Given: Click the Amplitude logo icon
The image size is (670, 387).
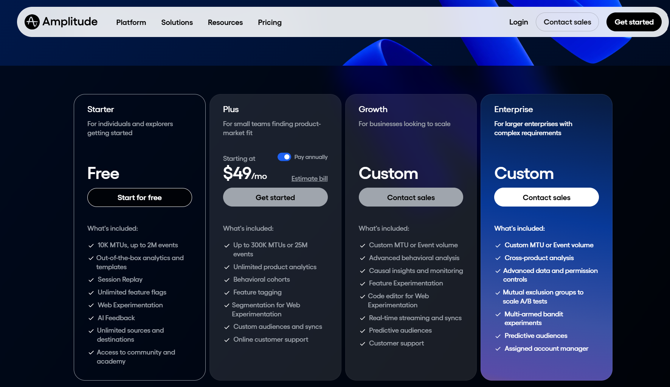Looking at the screenshot, I should (x=32, y=22).
